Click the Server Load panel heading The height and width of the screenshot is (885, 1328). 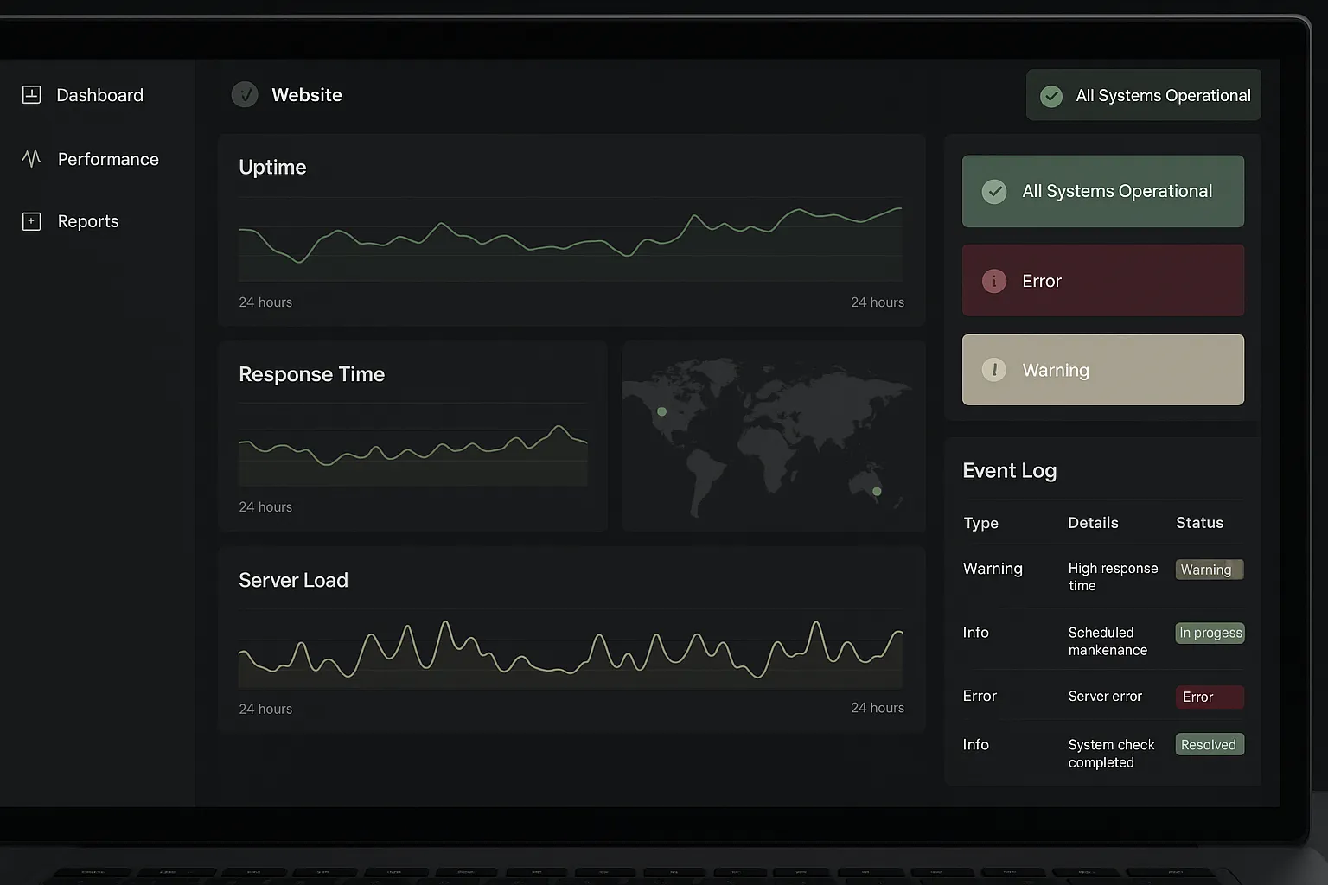[x=293, y=580]
